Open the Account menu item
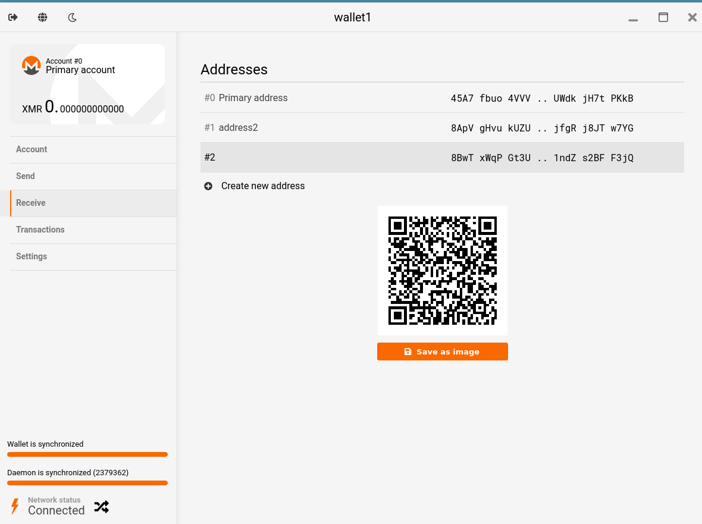This screenshot has height=524, width=702. click(x=93, y=149)
